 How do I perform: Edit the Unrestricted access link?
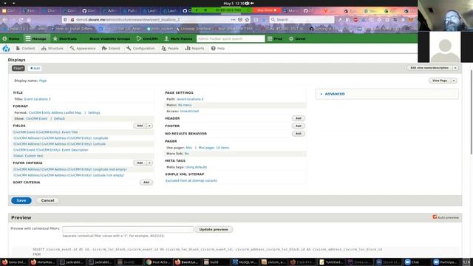point(189,112)
